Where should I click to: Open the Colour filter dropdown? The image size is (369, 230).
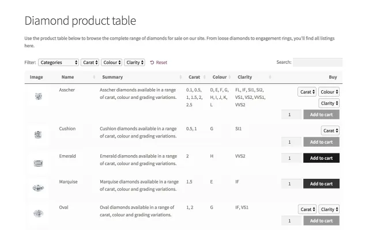click(x=111, y=63)
